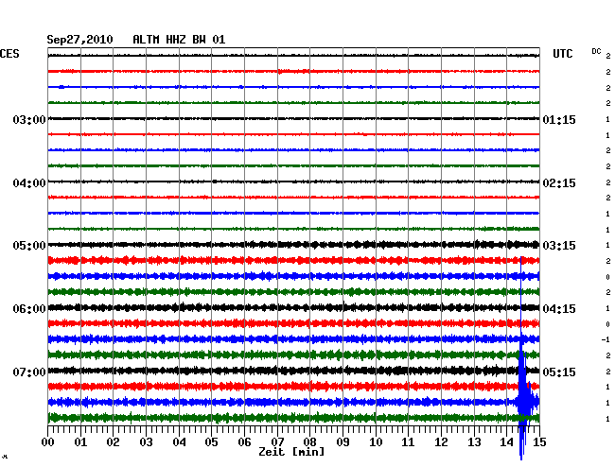Click minute tick label 09
The image size is (615, 467).
[343, 442]
